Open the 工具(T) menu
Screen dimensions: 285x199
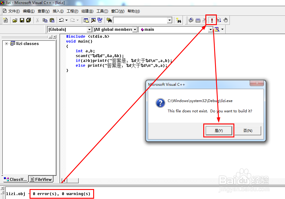click(x=102, y=11)
